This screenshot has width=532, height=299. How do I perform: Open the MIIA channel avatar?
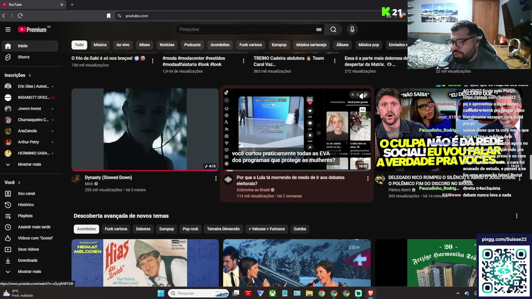pos(76,179)
